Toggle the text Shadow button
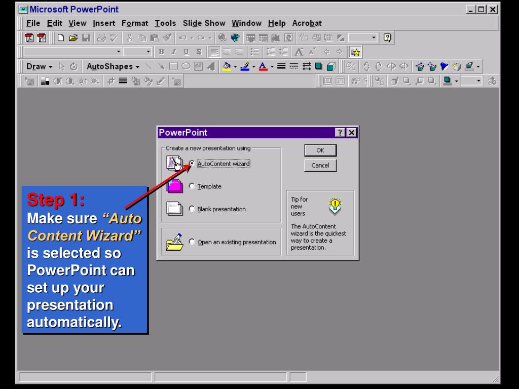The height and width of the screenshot is (389, 519). point(199,52)
